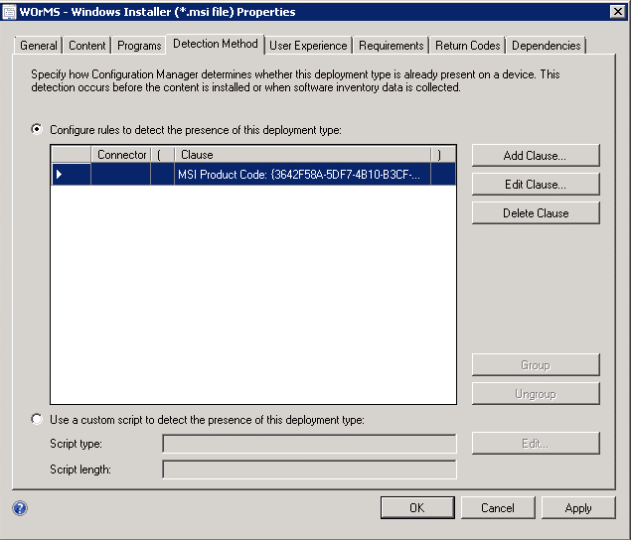This screenshot has width=631, height=540.
Task: Select the Detection Method tab
Action: [216, 44]
